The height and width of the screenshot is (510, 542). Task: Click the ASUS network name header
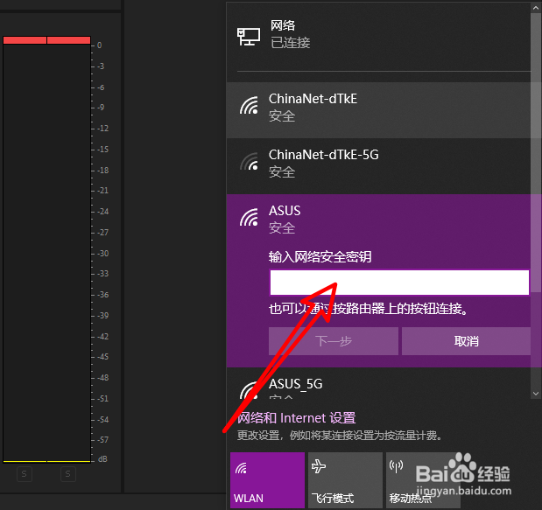click(285, 211)
